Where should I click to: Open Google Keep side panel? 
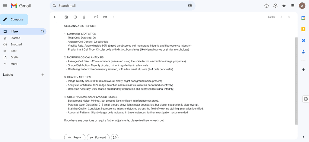click(x=303, y=29)
